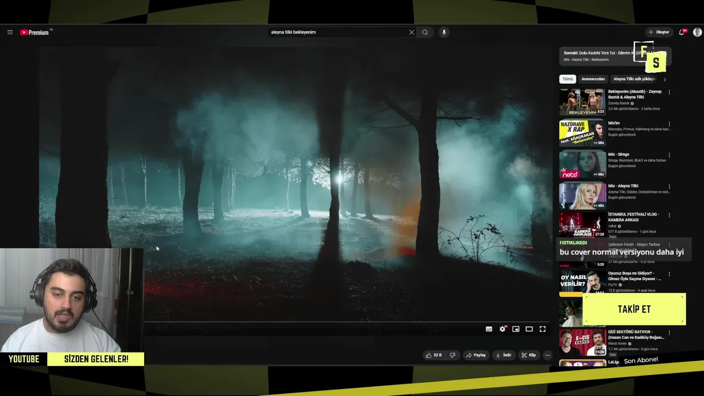Screen dimensions: 704x396
Task: Share the video via Paylaş
Action: point(476,355)
